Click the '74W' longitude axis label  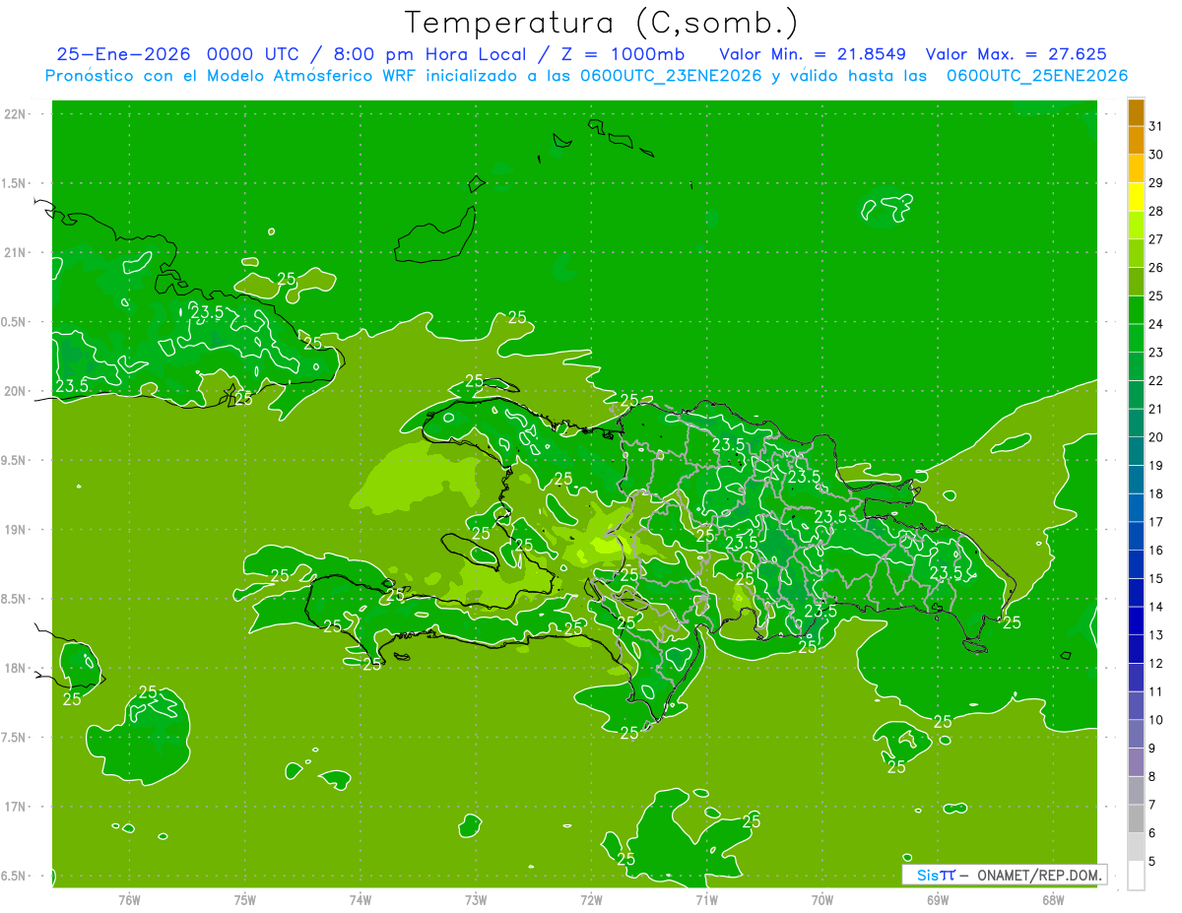click(x=361, y=900)
